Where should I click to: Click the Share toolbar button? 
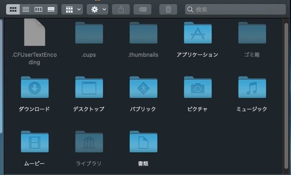(121, 9)
